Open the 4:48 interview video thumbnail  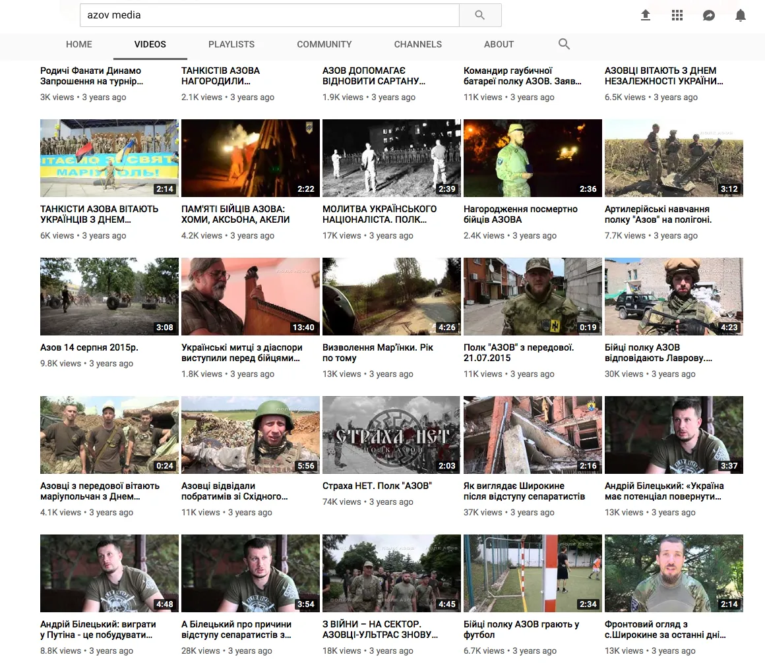point(109,573)
